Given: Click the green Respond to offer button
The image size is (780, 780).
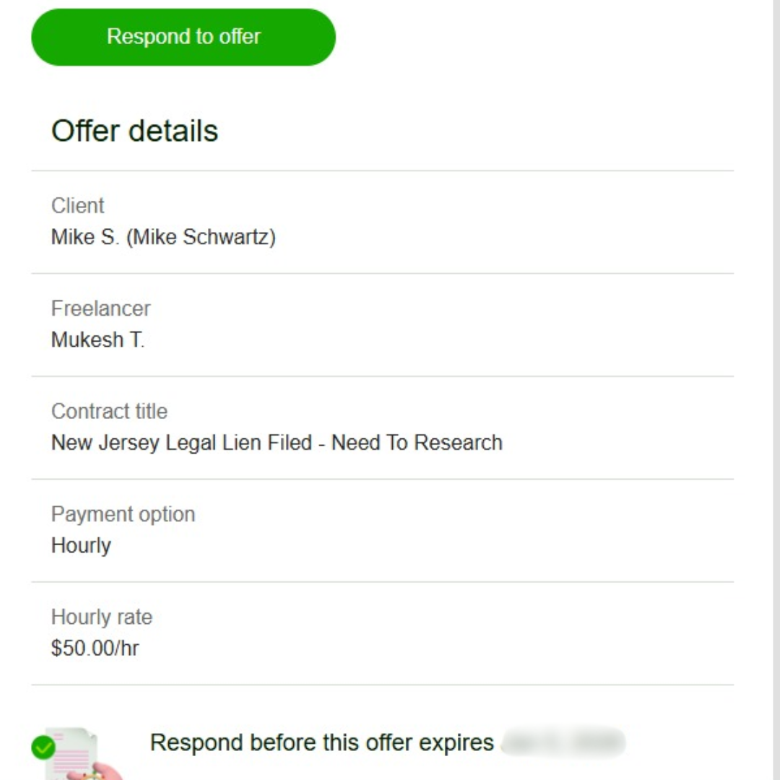Looking at the screenshot, I should pos(183,37).
